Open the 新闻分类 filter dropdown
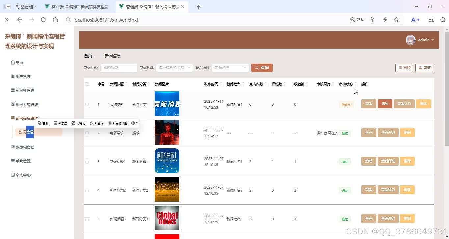Image resolution: width=449 pixels, height=239 pixels. (x=174, y=68)
